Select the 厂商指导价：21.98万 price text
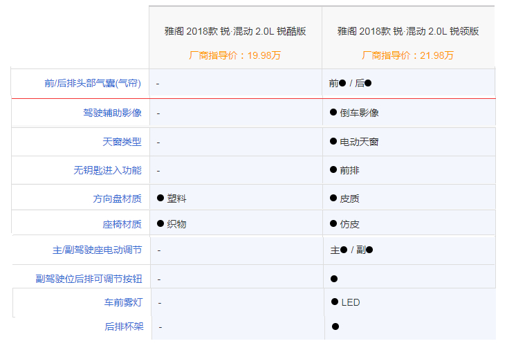The width and height of the screenshot is (507, 350). [407, 55]
